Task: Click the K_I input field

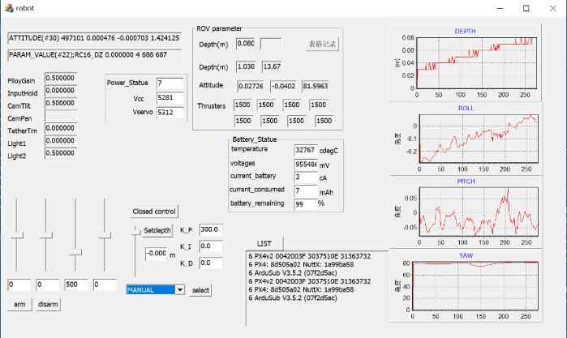Action: pos(210,246)
